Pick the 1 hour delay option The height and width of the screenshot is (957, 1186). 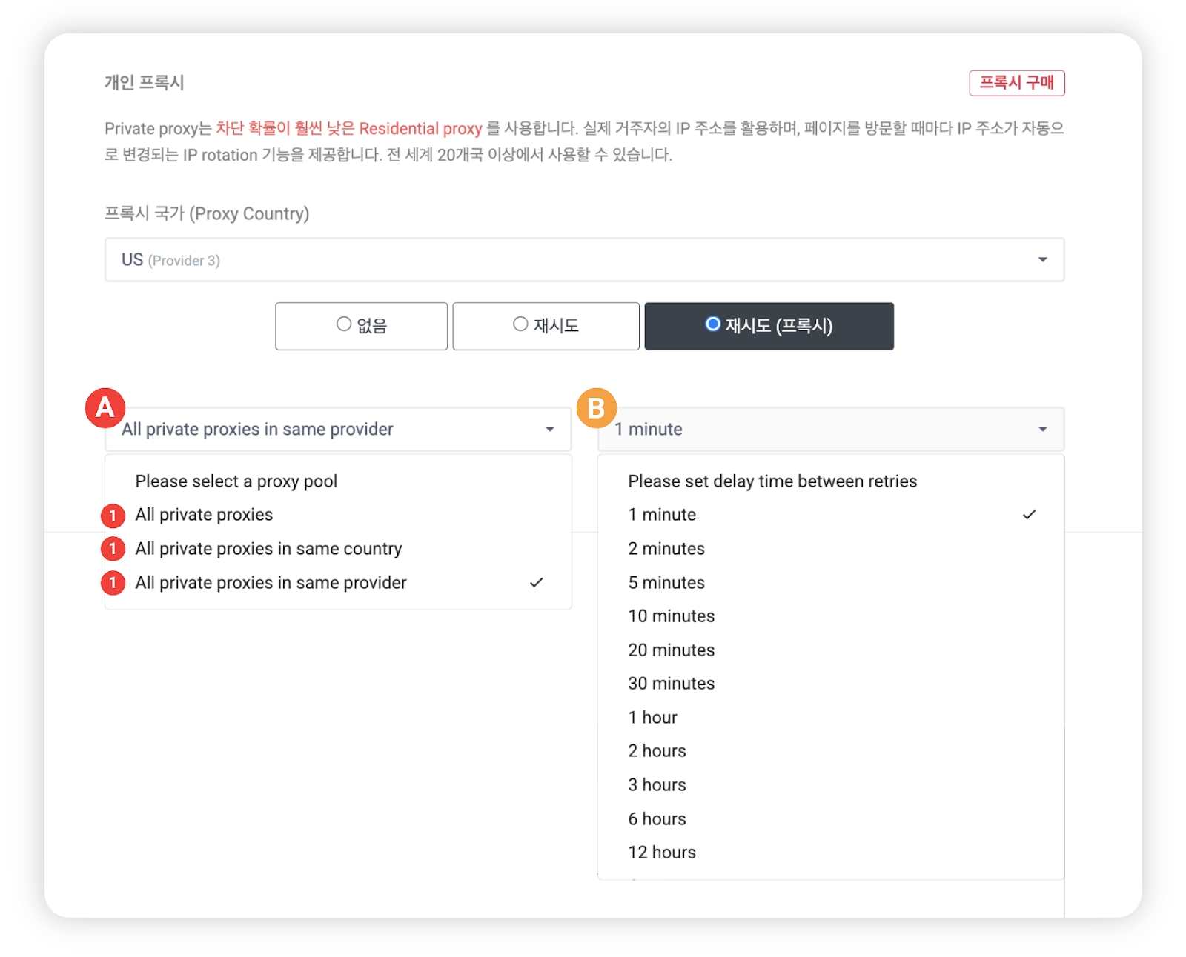[x=652, y=718]
